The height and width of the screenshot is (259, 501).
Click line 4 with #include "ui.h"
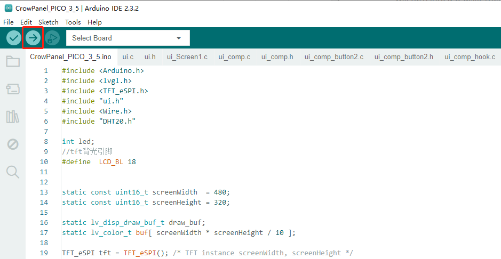coord(93,101)
